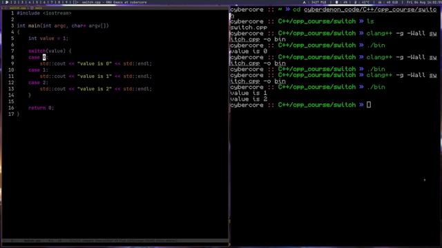Viewport: 442px width, 248px height.
Task: Select the opening brace on line 4
Action: tap(19, 32)
